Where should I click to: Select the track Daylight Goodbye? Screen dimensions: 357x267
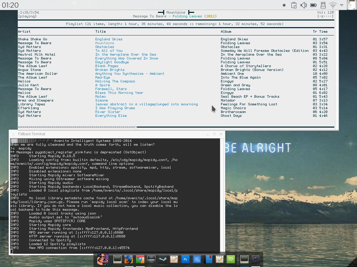click(112, 62)
